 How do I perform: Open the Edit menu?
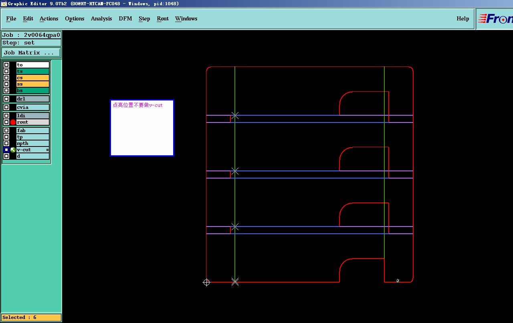tap(28, 18)
